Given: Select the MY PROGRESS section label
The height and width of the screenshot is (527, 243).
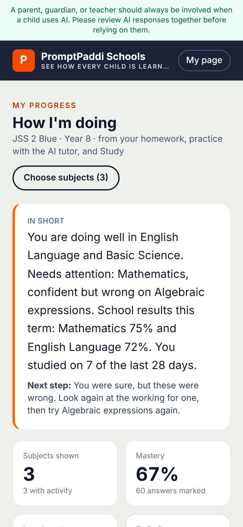Looking at the screenshot, I should click(44, 105).
